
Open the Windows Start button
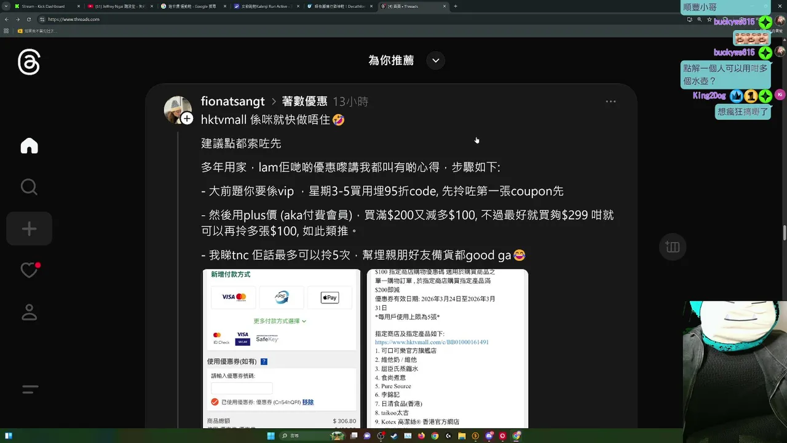coord(271,436)
